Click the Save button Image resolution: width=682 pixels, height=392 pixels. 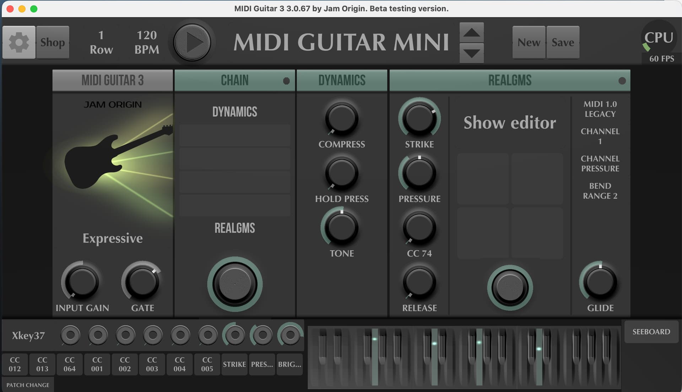(x=563, y=42)
